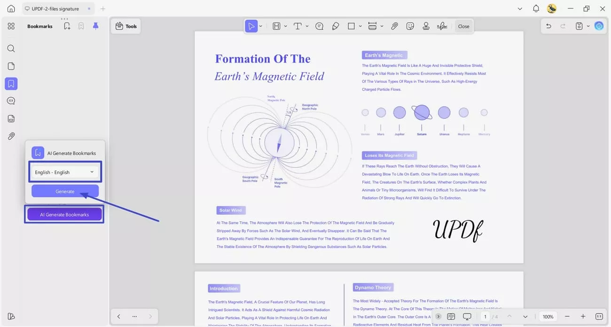Pin the Bookmarks panel

[x=95, y=26]
